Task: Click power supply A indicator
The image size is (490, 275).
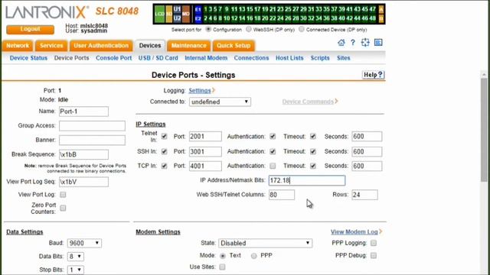Action: click(x=381, y=9)
